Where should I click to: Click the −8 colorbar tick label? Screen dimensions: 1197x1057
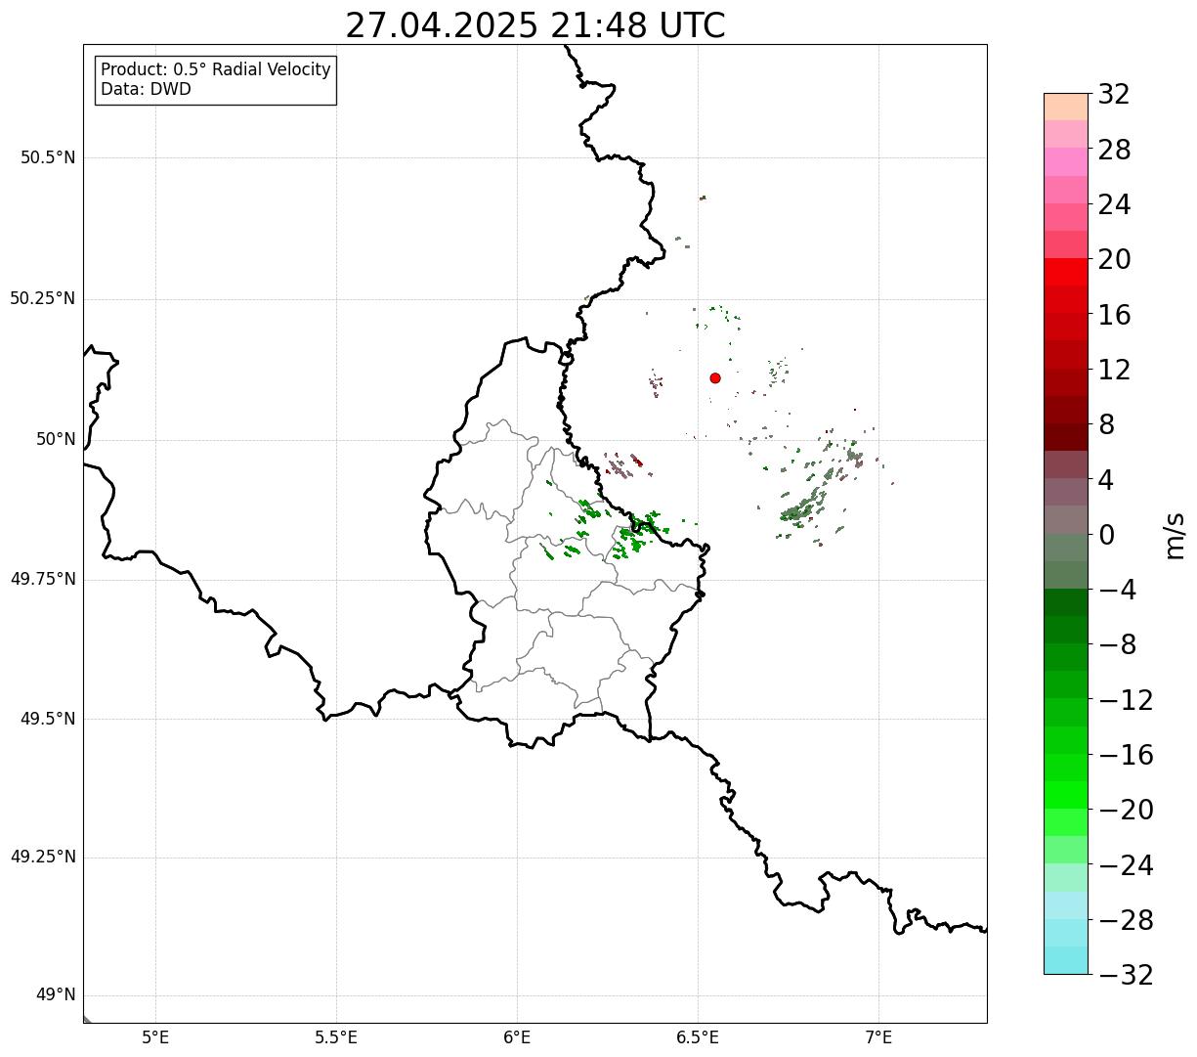pos(1117,645)
